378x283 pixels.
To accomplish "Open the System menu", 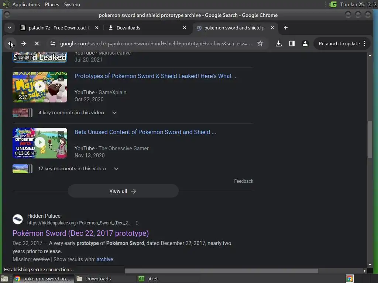I will coord(72,4).
